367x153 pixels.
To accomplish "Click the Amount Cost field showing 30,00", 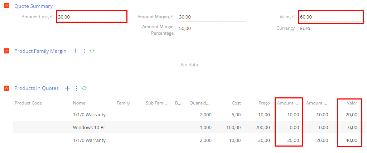I will [92, 17].
